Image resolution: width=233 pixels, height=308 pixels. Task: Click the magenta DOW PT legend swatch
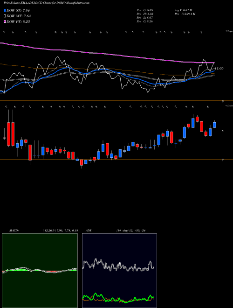pos(5,21)
